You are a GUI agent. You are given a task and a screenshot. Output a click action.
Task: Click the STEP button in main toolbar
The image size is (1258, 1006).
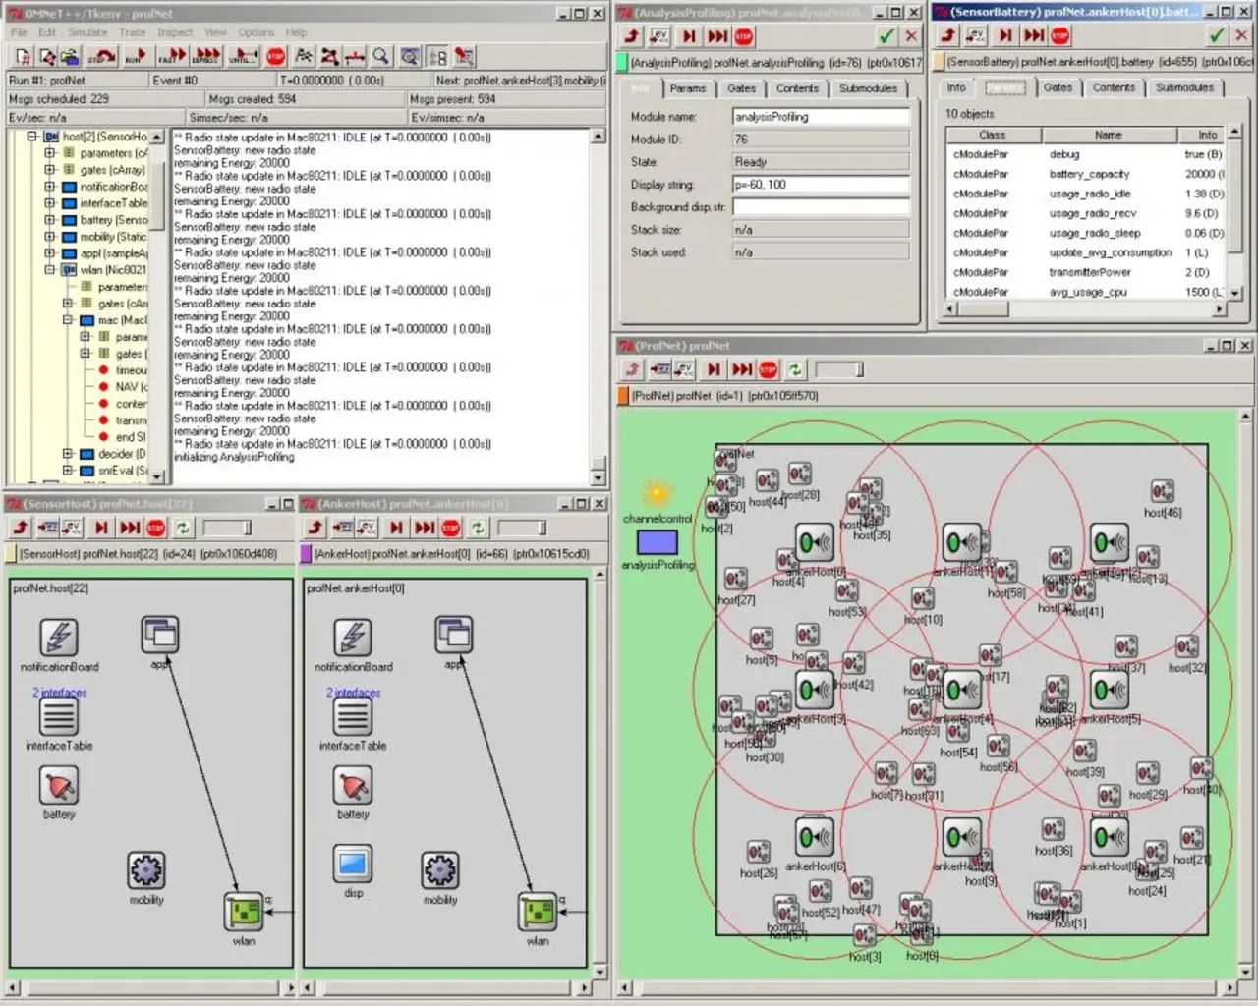click(100, 57)
